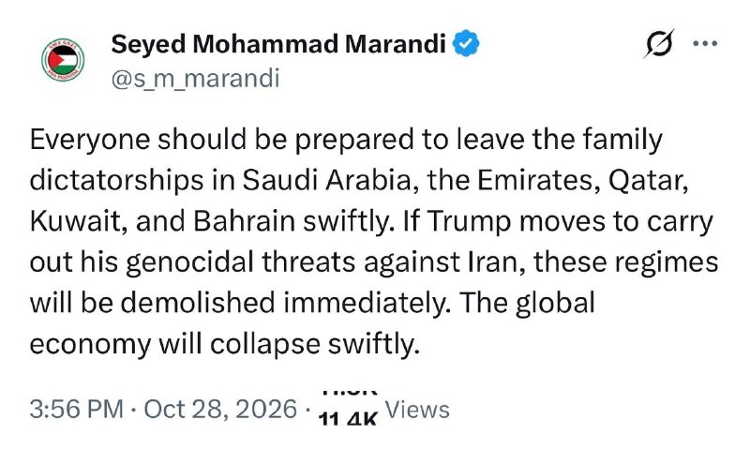Click "economy will collapse swiftly" line
The width and height of the screenshot is (750, 449).
(225, 344)
